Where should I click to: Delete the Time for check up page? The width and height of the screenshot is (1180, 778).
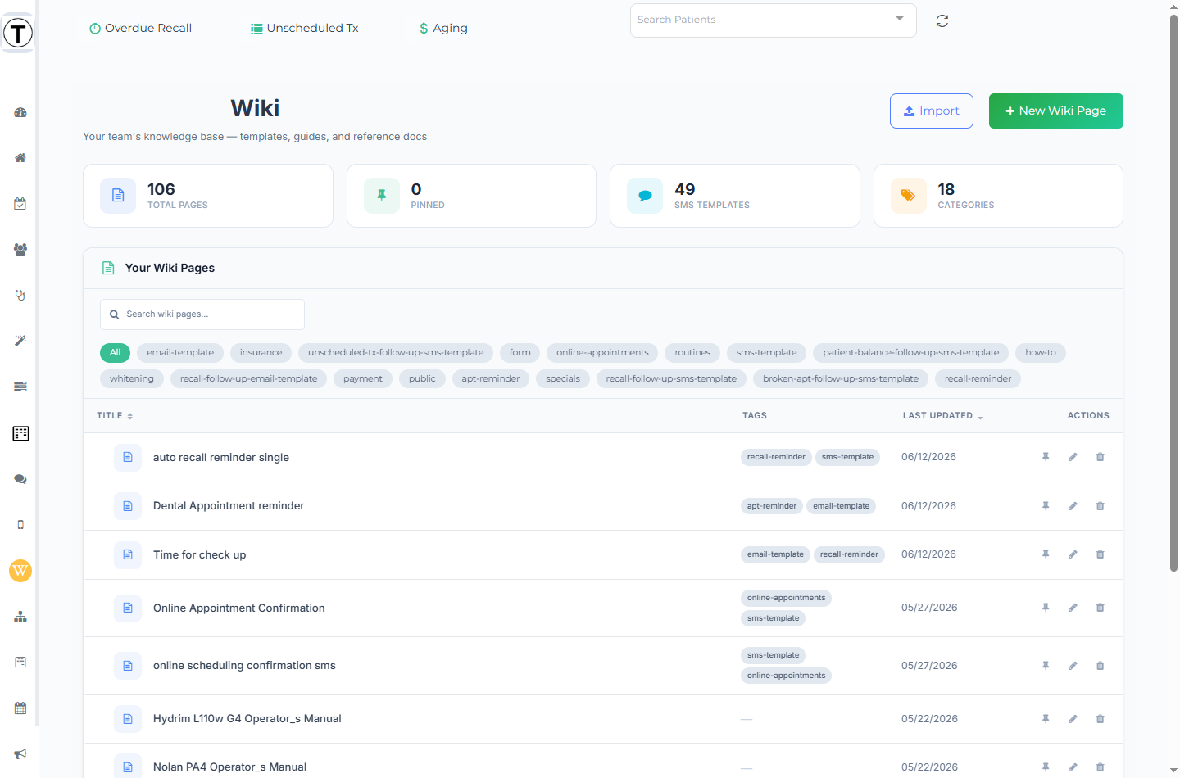[1101, 554]
